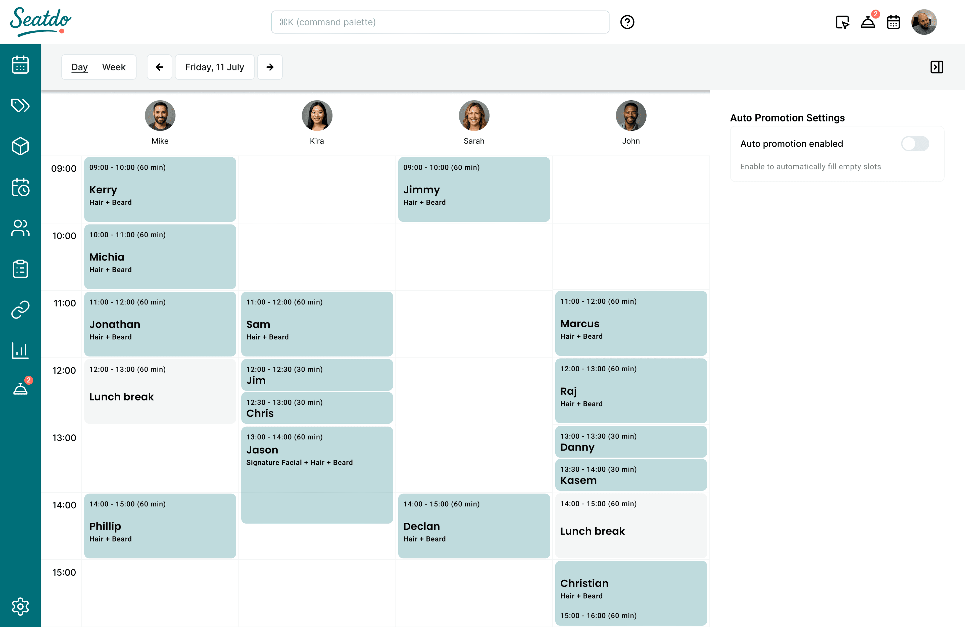Image resolution: width=965 pixels, height=627 pixels.
Task: Open Jason's Signature Facial appointment
Action: click(317, 474)
